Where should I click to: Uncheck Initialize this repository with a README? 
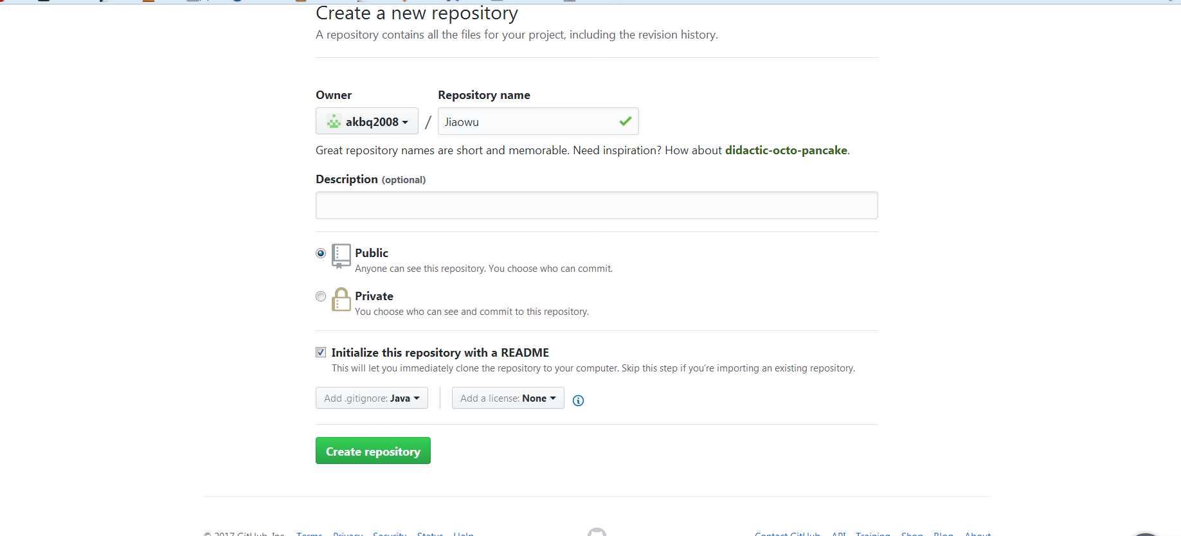321,352
